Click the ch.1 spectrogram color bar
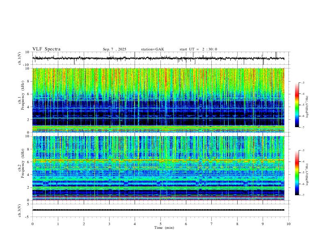This screenshot has width=325, height=251. click(297, 105)
